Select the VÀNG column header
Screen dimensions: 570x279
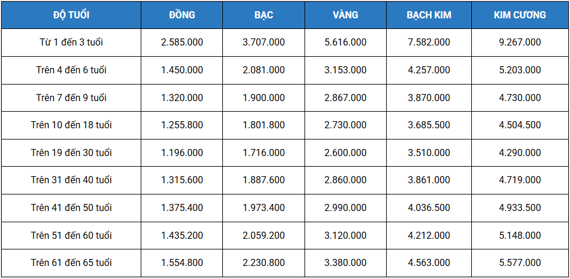pos(345,15)
